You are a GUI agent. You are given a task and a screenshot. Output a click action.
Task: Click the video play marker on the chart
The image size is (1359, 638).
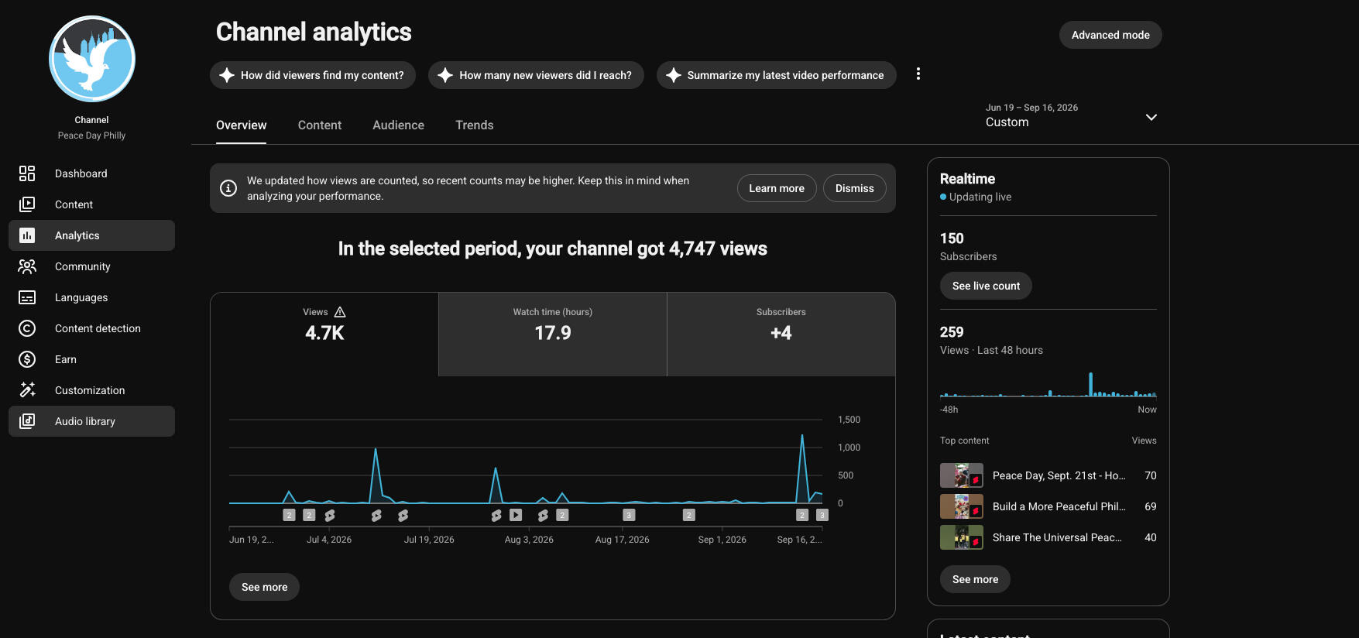(516, 515)
